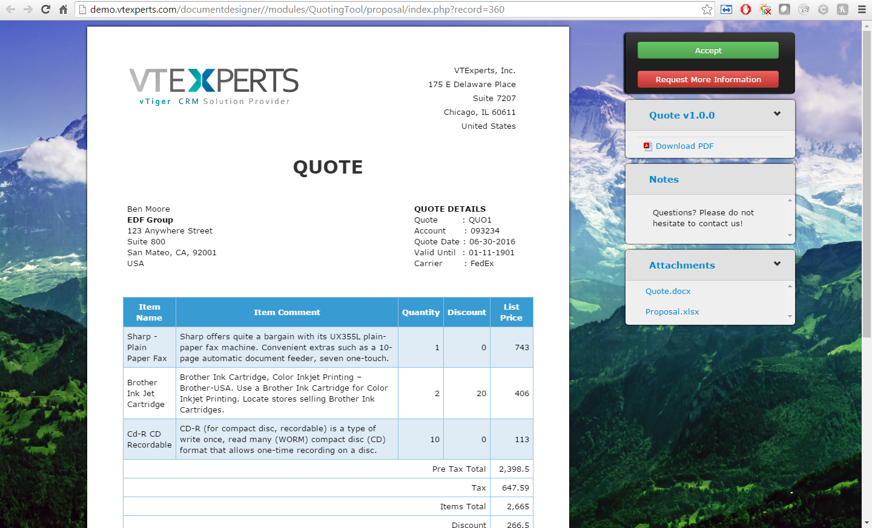
Task: Click the VTExperts logo
Action: click(x=214, y=86)
